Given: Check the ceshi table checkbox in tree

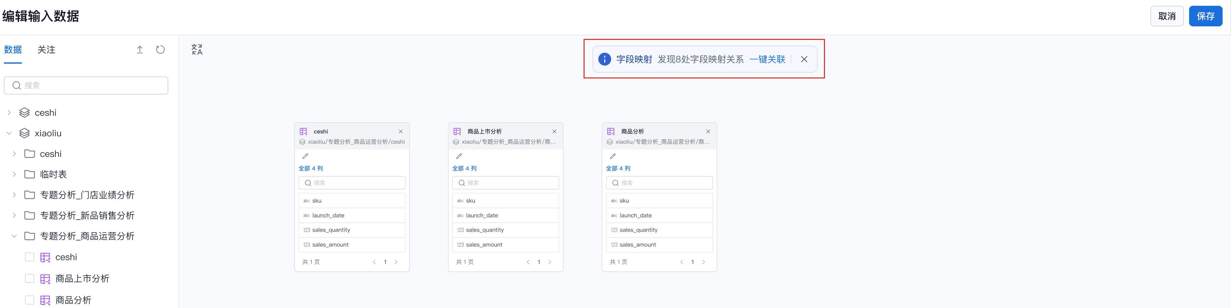Looking at the screenshot, I should pos(30,257).
